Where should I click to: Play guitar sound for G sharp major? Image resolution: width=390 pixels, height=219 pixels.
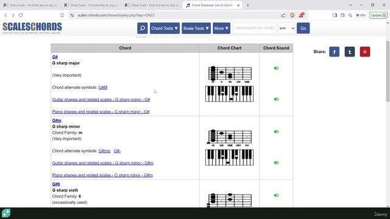276,68
